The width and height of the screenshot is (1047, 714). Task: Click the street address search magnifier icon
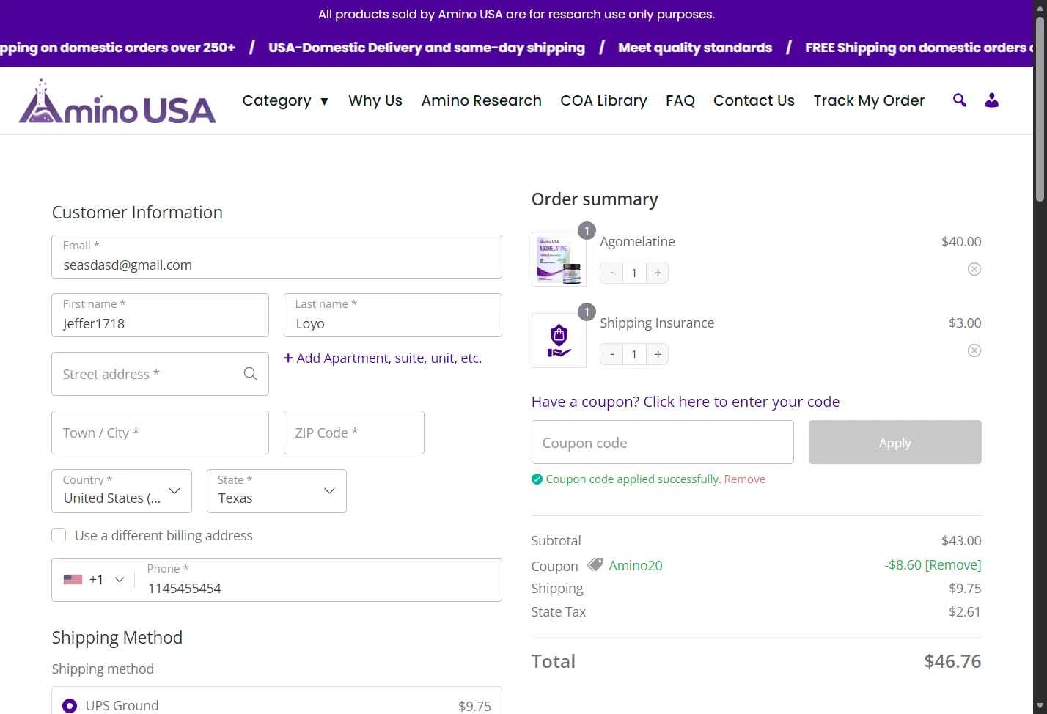(251, 374)
